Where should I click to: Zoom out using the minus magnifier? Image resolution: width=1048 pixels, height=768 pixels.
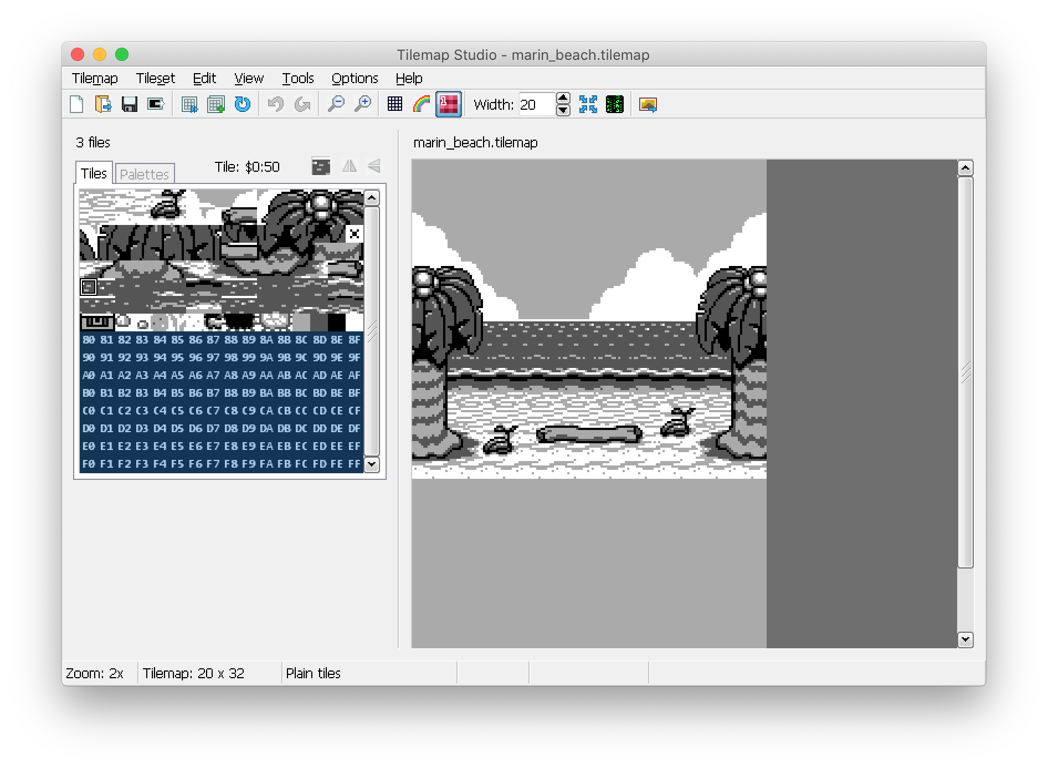[336, 104]
